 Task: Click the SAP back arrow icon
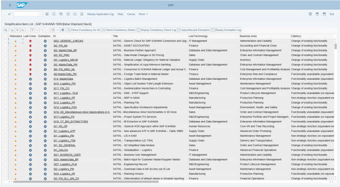coord(10,5)
